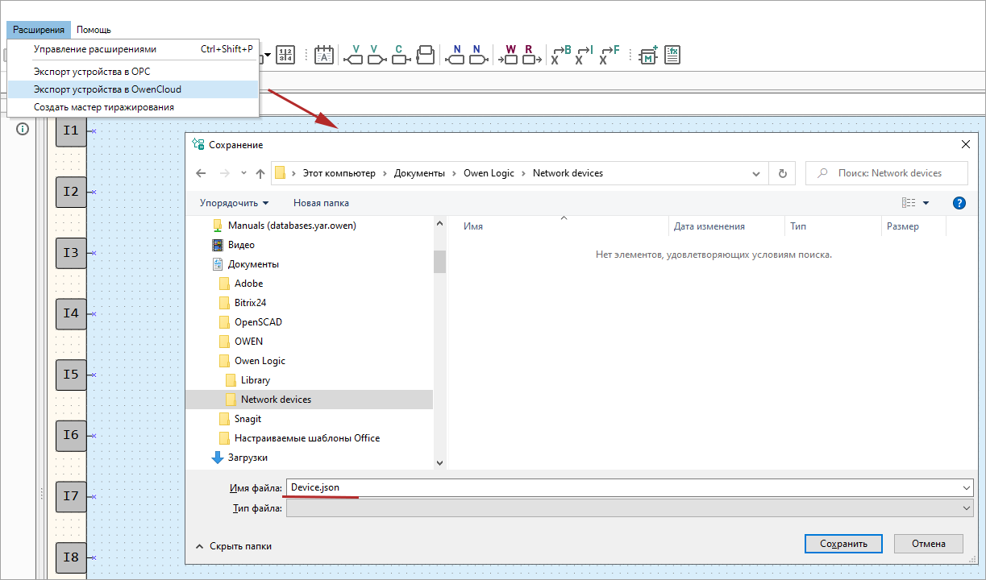Open the Помощь menu
Screen dimensions: 986x580
[94, 30]
